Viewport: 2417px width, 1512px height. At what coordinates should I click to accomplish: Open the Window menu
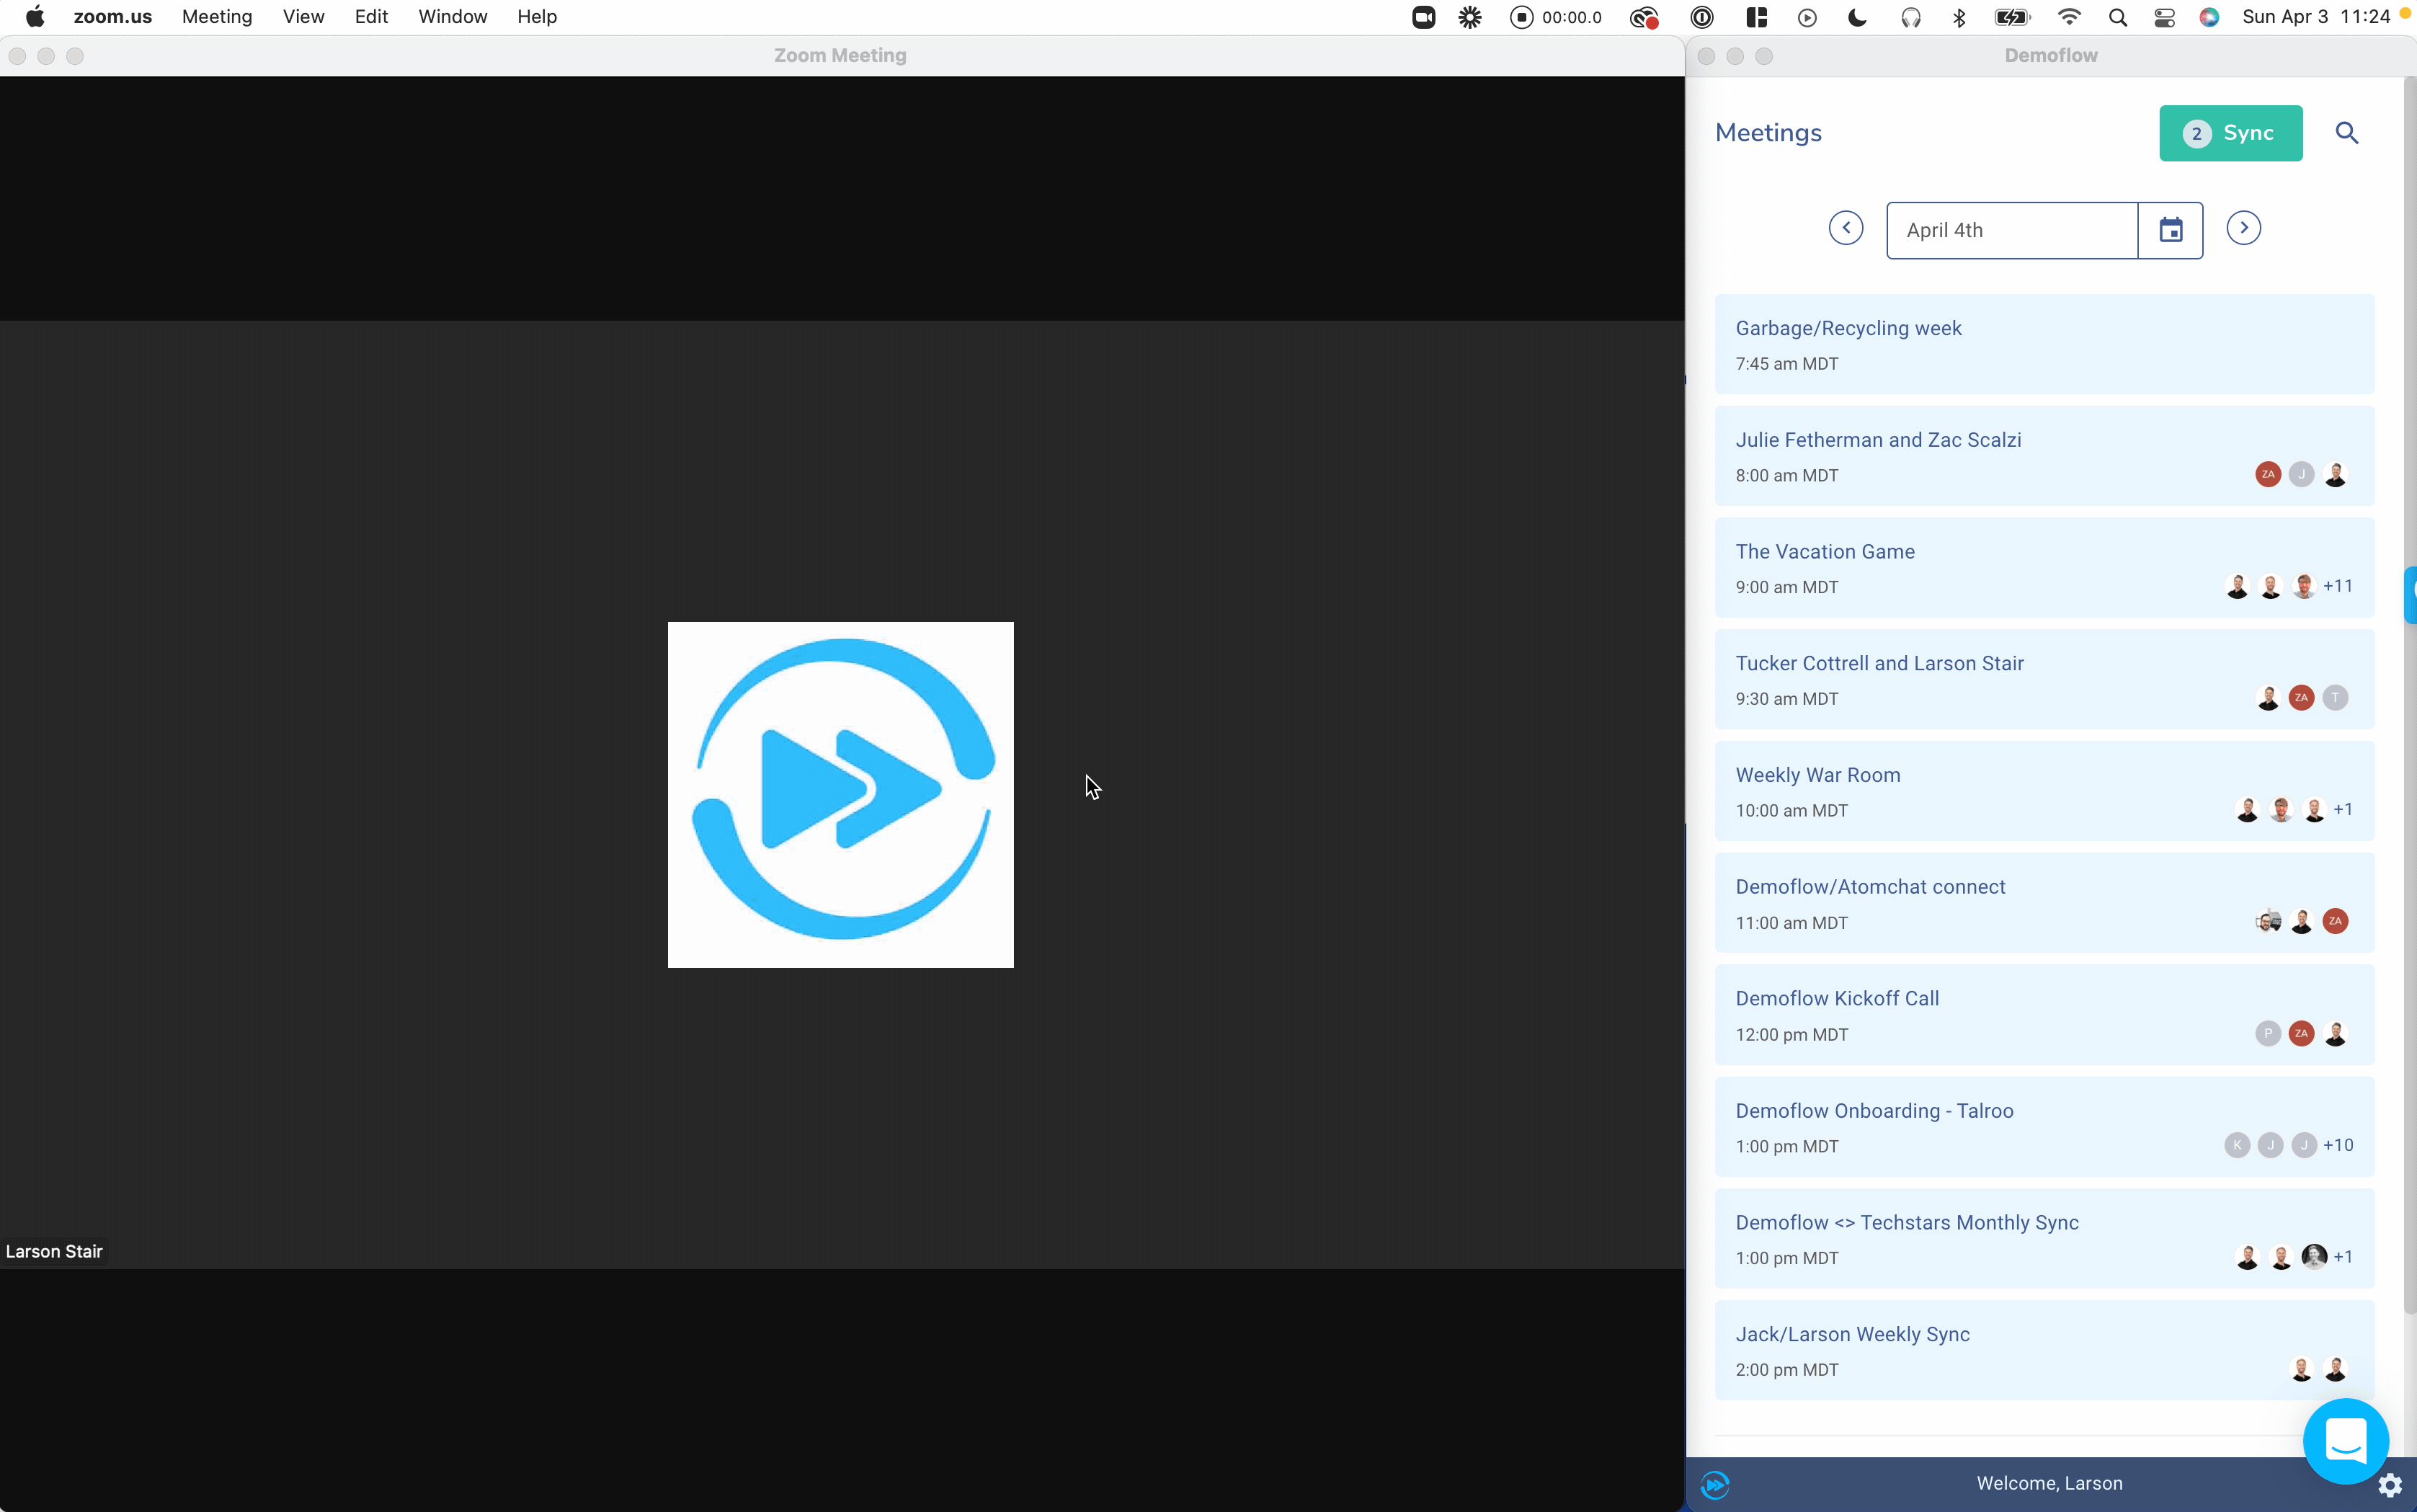452,17
